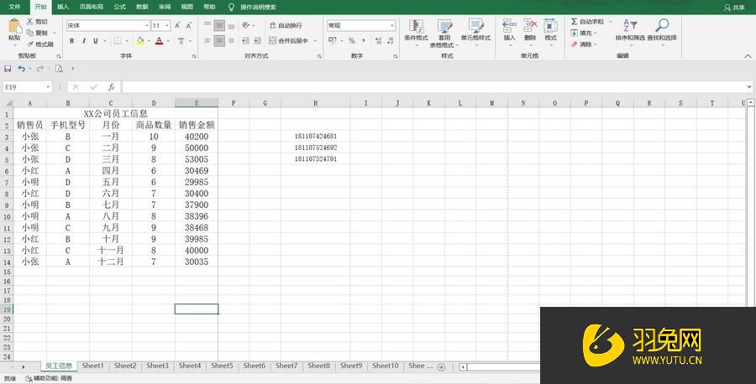Open Print Preview from quick access toolbar
756x384 pixels.
click(59, 69)
